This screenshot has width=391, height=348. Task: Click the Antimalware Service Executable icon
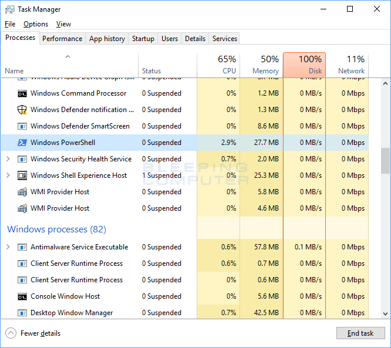point(22,247)
